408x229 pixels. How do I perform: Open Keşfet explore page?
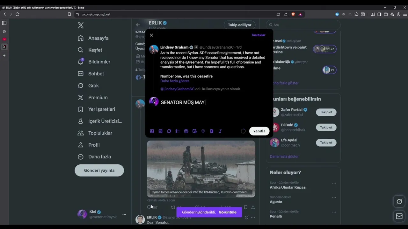click(90, 50)
